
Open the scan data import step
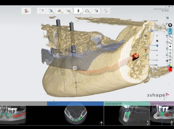[51, 11]
